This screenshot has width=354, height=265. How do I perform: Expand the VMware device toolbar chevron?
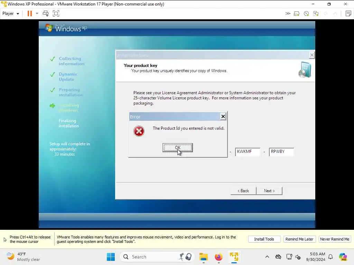(x=288, y=13)
